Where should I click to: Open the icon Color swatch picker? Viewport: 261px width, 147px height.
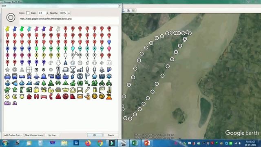point(28,13)
